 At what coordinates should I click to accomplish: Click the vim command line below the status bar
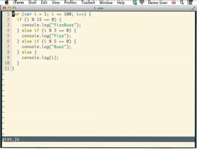point(98,144)
